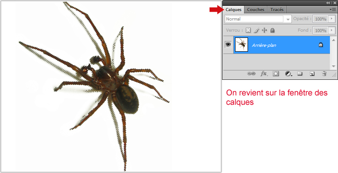338x173 pixels.
Task: Toggle lock position move icon
Action: pos(264,30)
